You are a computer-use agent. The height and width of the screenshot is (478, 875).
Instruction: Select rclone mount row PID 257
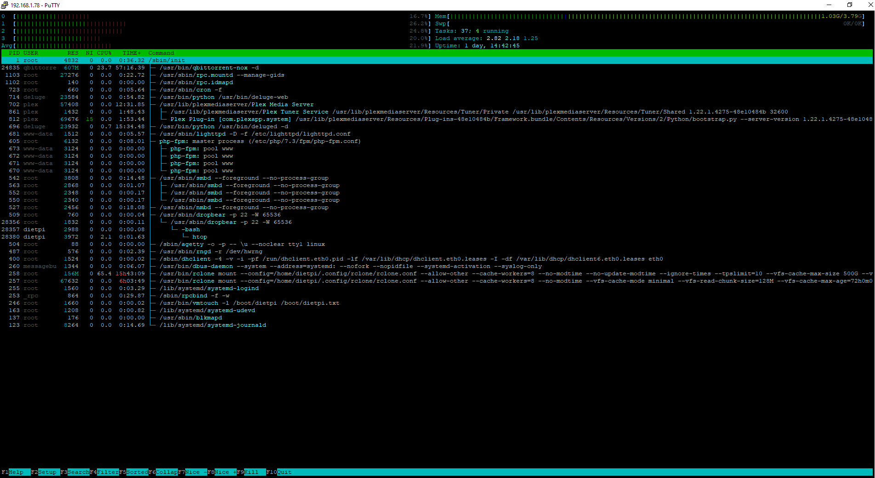pyautogui.click(x=437, y=281)
